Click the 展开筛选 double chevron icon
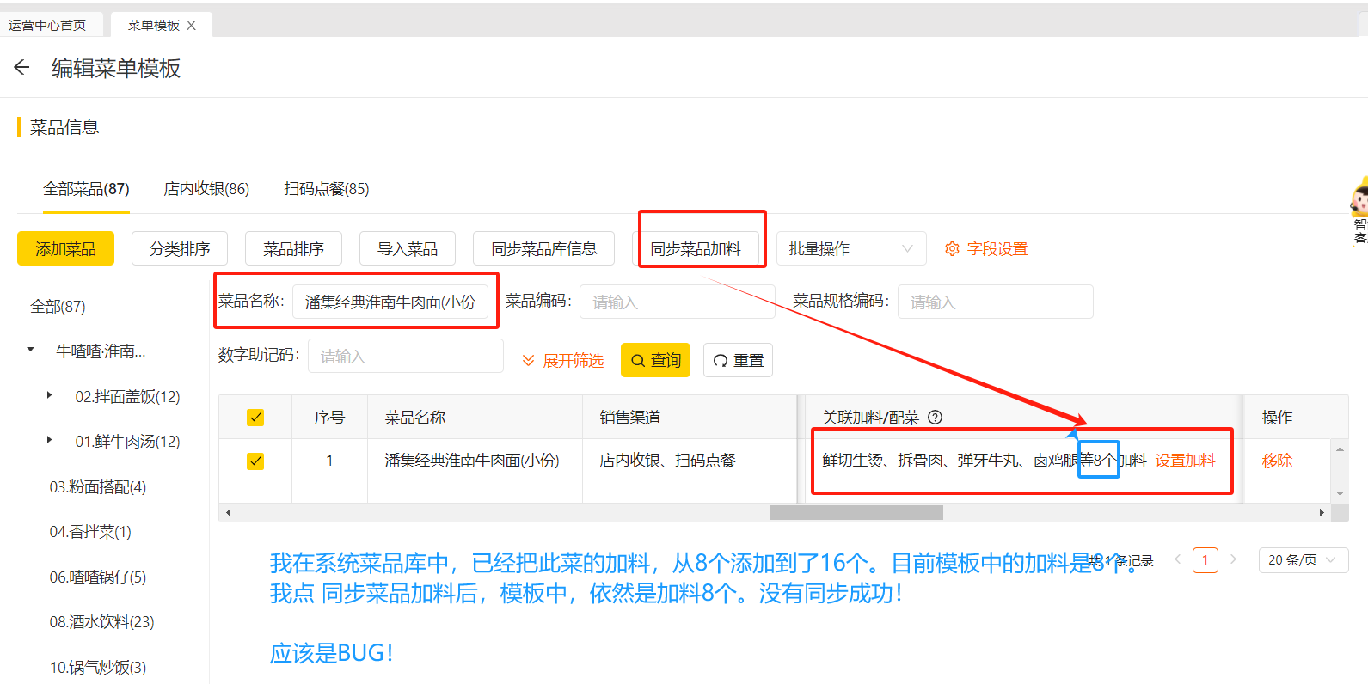This screenshot has height=684, width=1368. (x=528, y=361)
